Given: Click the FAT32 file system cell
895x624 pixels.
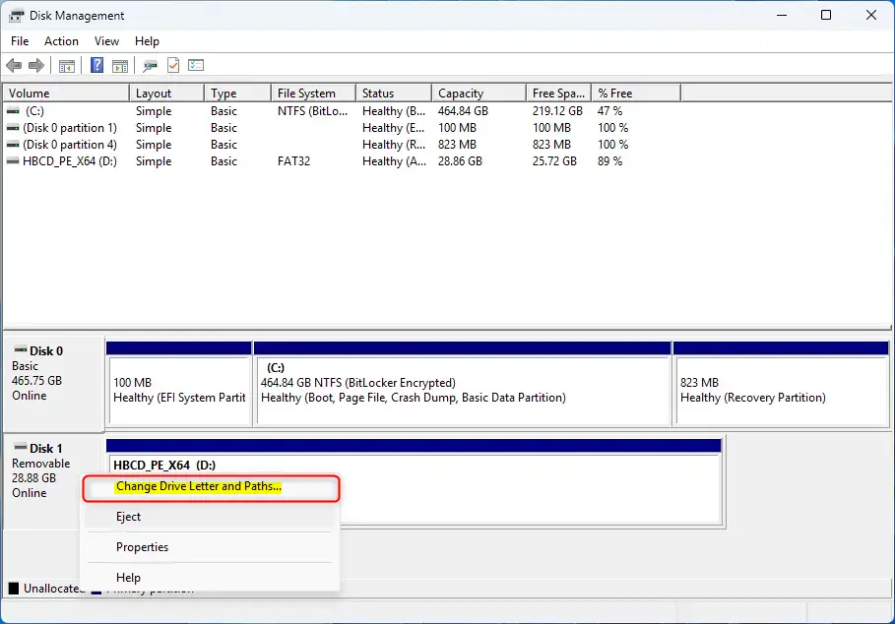Looking at the screenshot, I should (x=293, y=161).
